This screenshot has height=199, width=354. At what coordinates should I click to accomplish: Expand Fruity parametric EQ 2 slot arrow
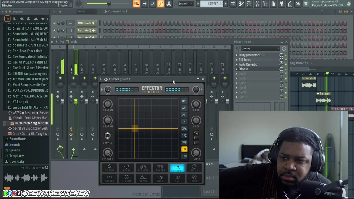[x=237, y=55]
